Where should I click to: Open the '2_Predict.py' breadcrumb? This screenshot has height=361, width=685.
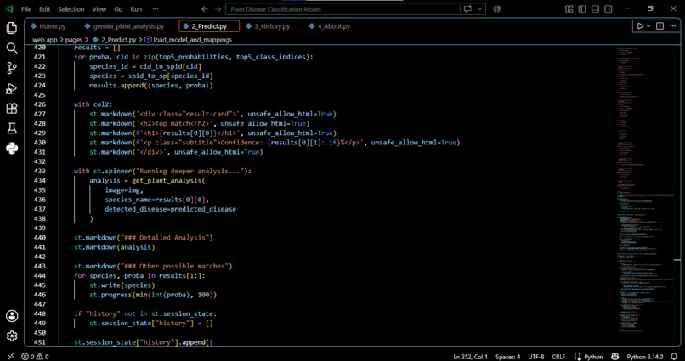pyautogui.click(x=115, y=40)
